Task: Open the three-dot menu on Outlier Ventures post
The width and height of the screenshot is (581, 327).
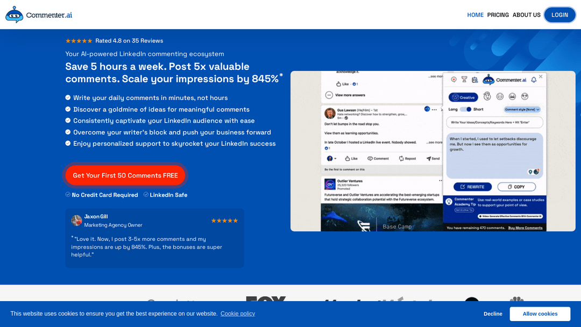Action: [x=440, y=181]
